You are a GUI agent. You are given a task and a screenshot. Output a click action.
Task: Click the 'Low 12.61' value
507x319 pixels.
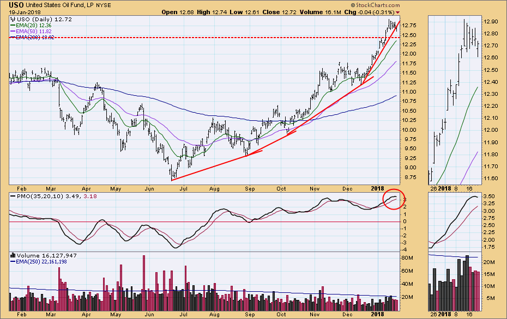[x=245, y=13]
